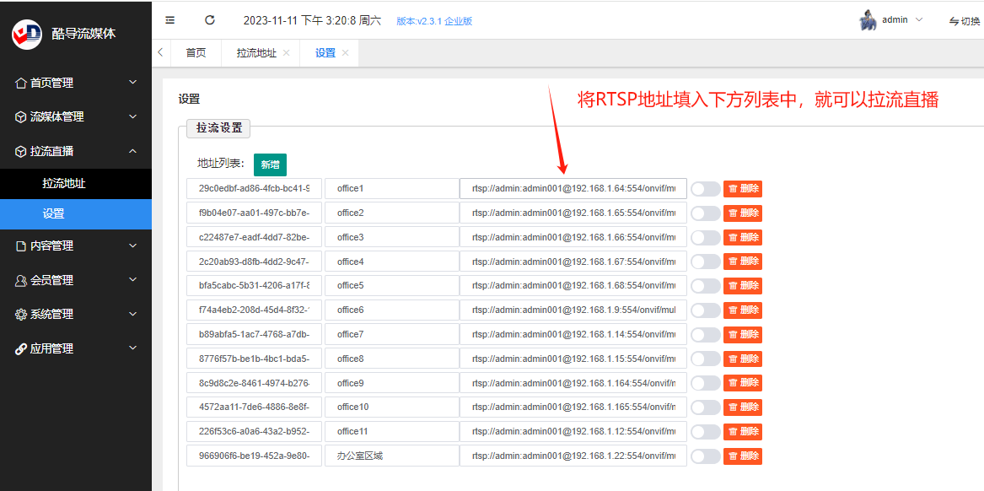Enable the toggle for office1 stream
The width and height of the screenshot is (984, 491).
pyautogui.click(x=706, y=189)
